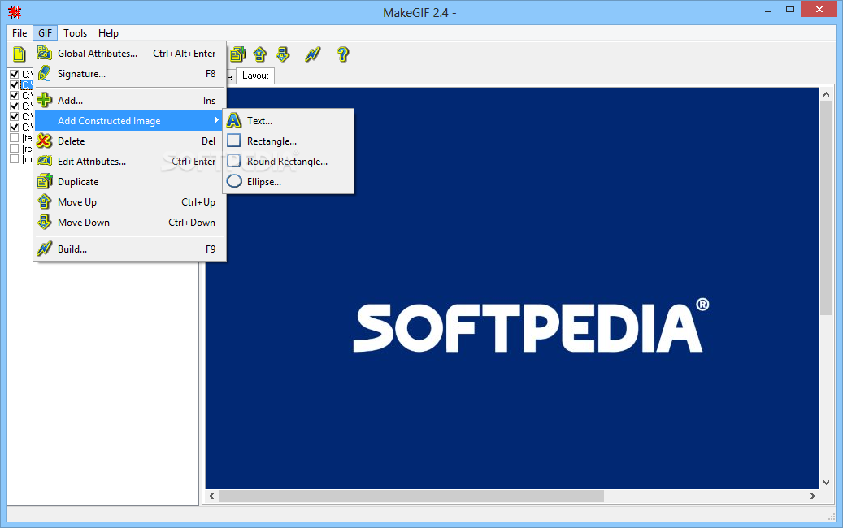Click the Duplicate menu icon
The image size is (843, 528).
click(44, 181)
